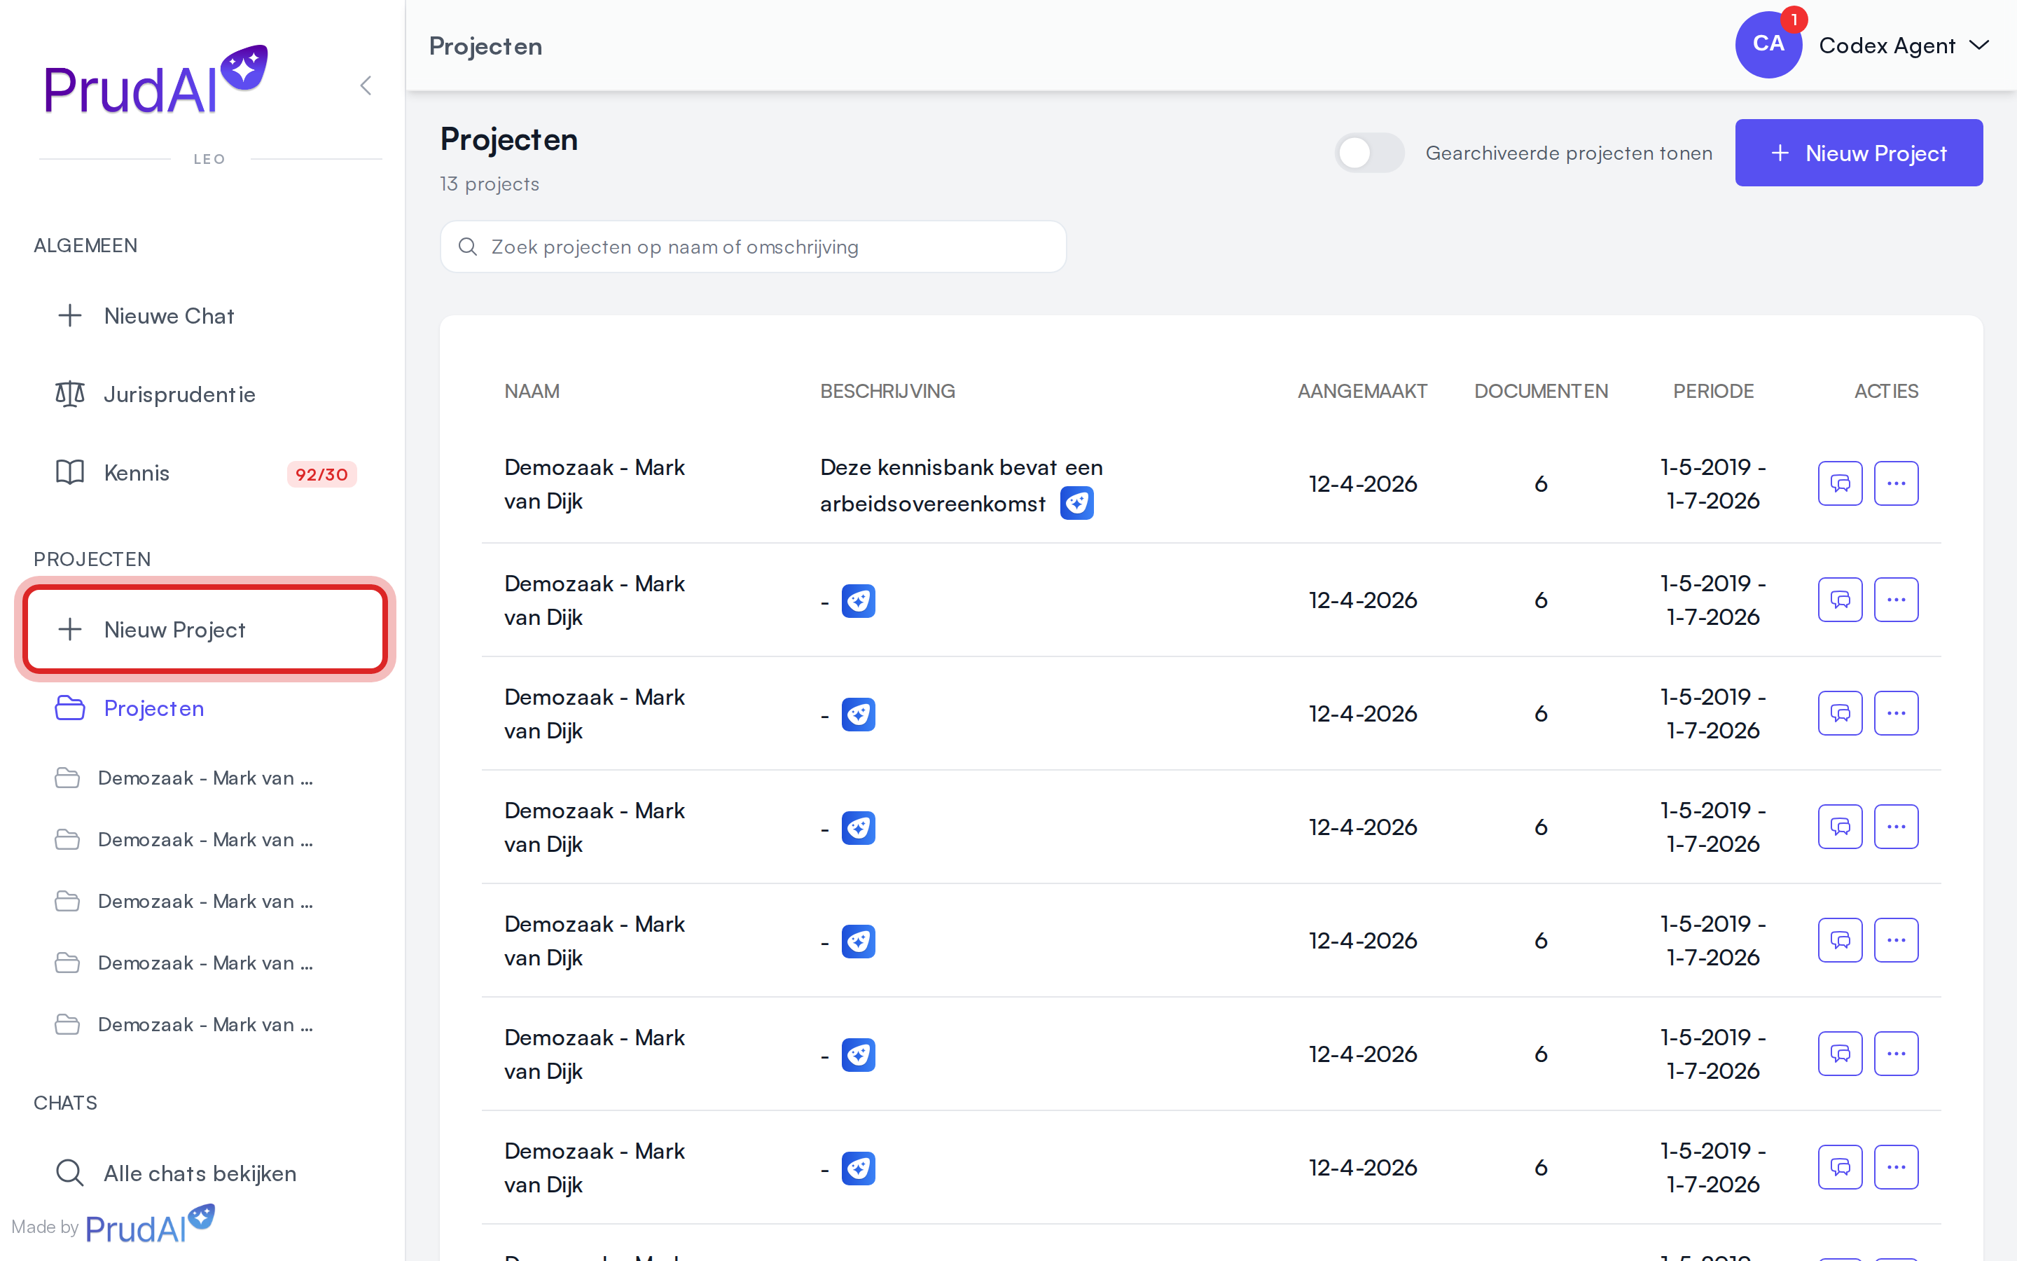
Task: Click the AI description icon in sixth project row
Action: 859,1054
